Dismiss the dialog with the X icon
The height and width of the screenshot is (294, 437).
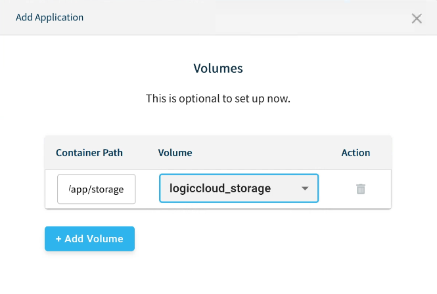point(417,18)
